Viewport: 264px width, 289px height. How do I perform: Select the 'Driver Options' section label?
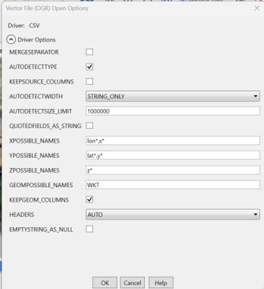pos(36,40)
